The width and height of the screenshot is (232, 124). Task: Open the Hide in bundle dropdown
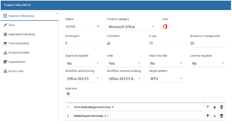[x=166, y=63]
